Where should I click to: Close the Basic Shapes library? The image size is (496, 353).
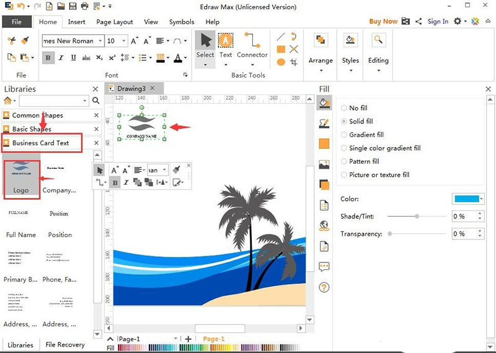pyautogui.click(x=97, y=129)
